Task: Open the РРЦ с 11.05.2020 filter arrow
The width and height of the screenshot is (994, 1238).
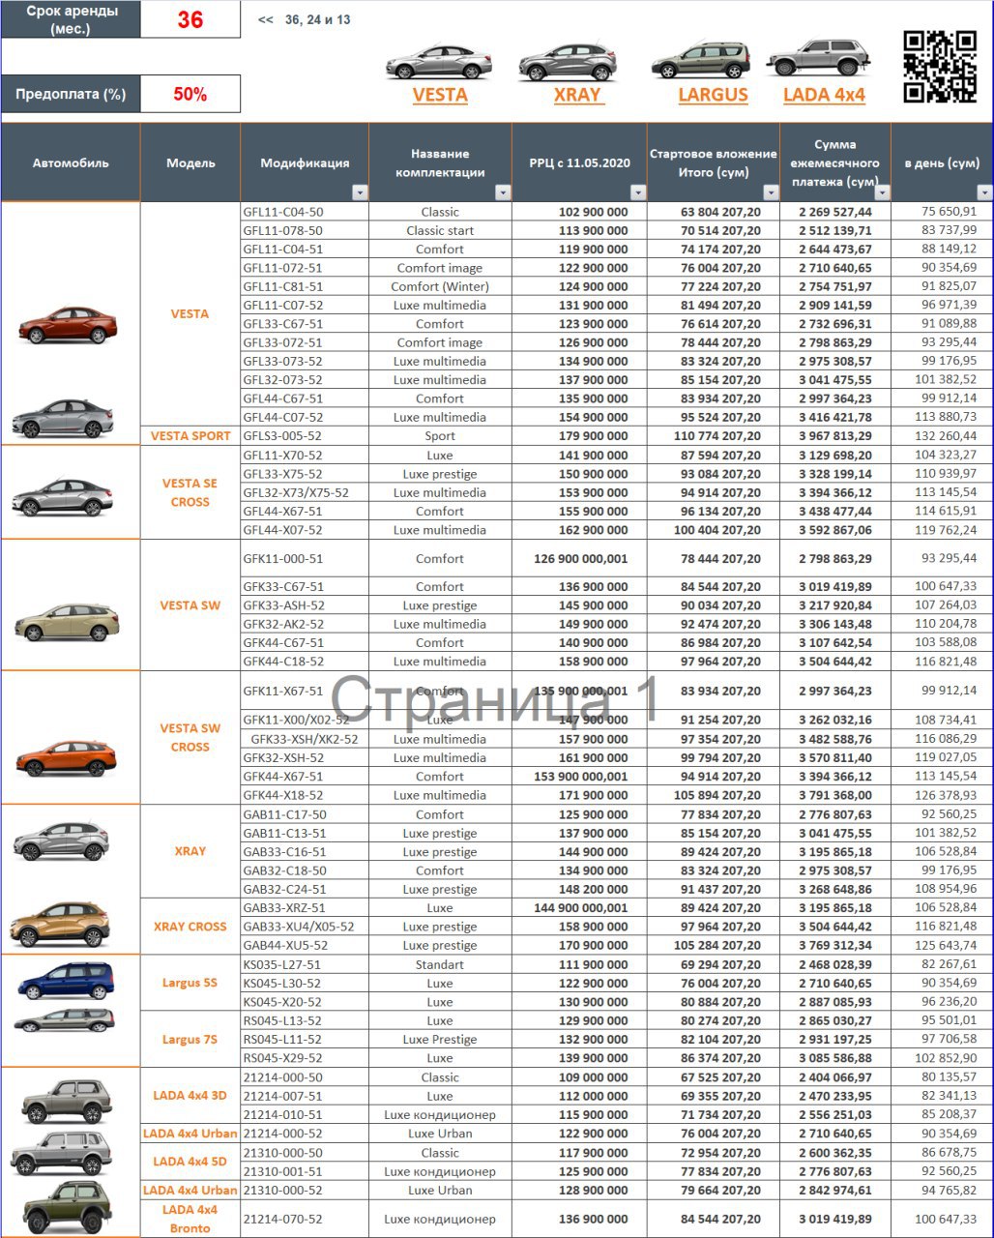Action: [637, 192]
